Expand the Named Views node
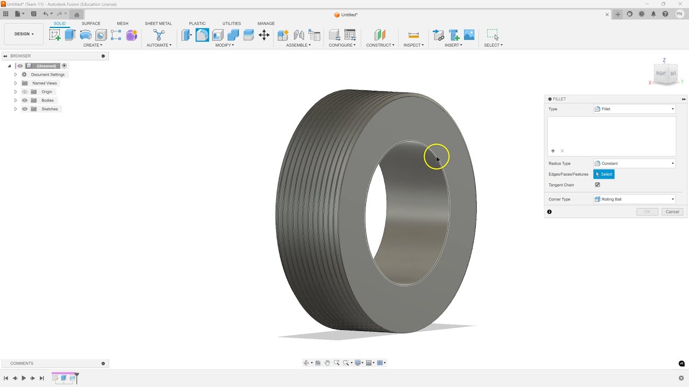The width and height of the screenshot is (689, 387). (16, 83)
